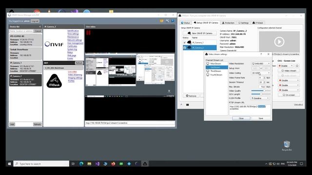The width and height of the screenshot is (312, 175).
Task: Switch to Setup ONVIF IP Camera tab
Action: coord(206,23)
